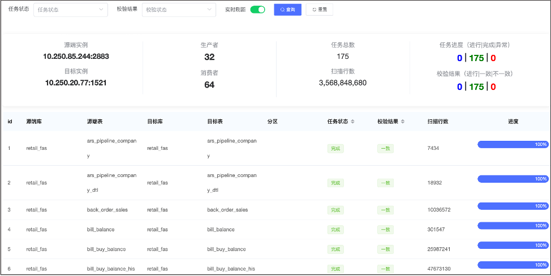Open the 任务状态 filter dropdown

(x=71, y=10)
